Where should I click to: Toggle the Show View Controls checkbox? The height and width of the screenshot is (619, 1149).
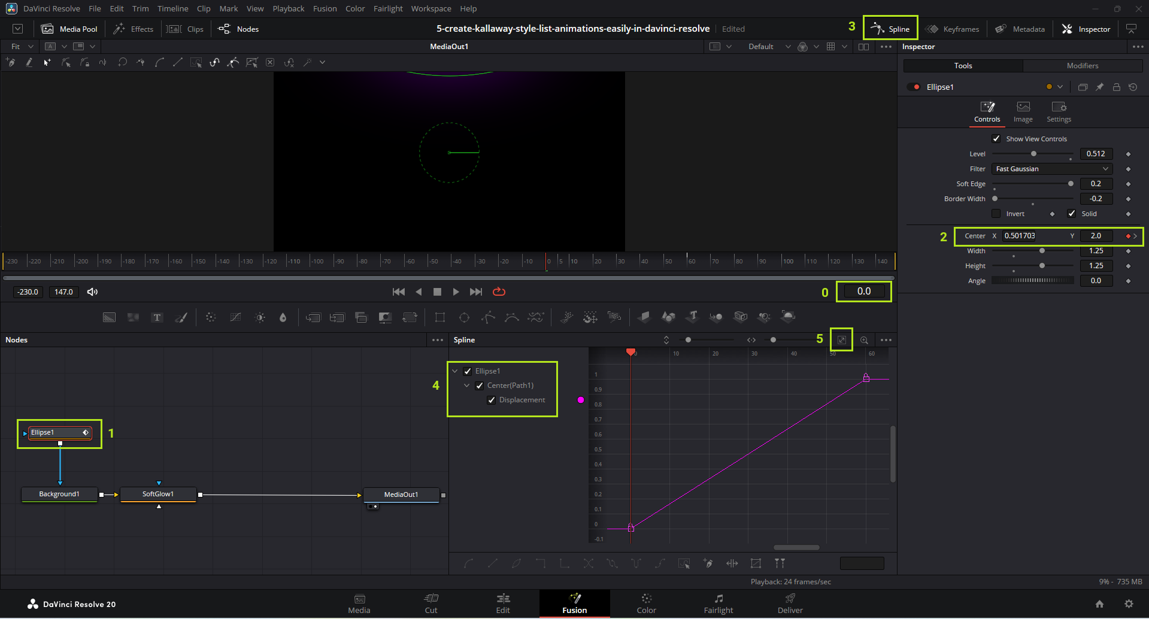coord(996,139)
